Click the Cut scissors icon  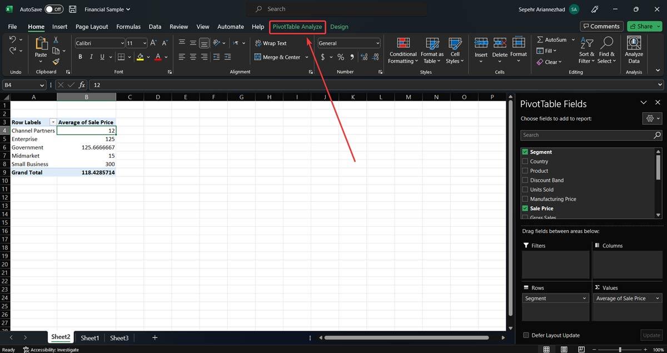point(56,40)
